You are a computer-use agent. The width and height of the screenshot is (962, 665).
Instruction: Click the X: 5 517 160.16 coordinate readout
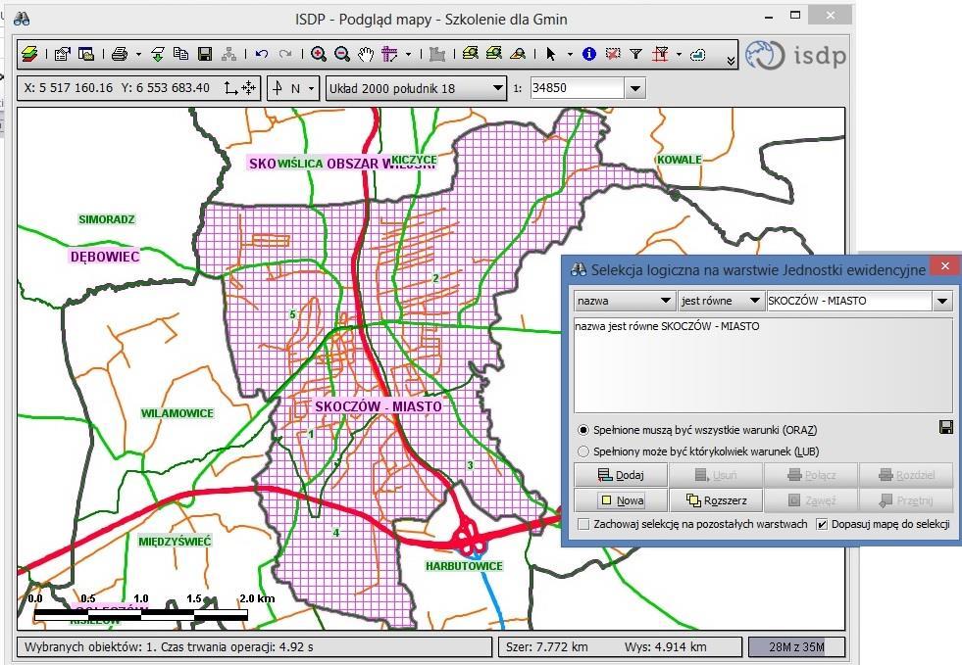(69, 88)
